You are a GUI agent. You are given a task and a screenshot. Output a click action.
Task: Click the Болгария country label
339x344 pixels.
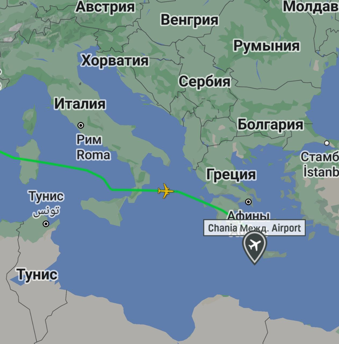tap(271, 124)
